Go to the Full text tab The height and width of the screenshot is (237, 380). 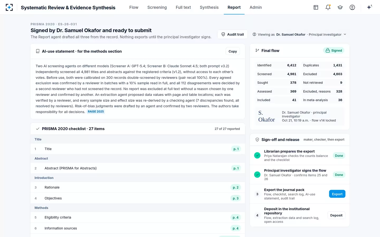(183, 7)
